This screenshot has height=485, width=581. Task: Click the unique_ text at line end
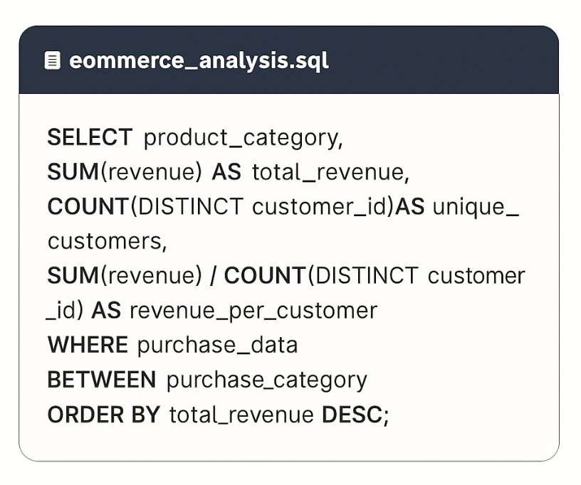click(476, 207)
